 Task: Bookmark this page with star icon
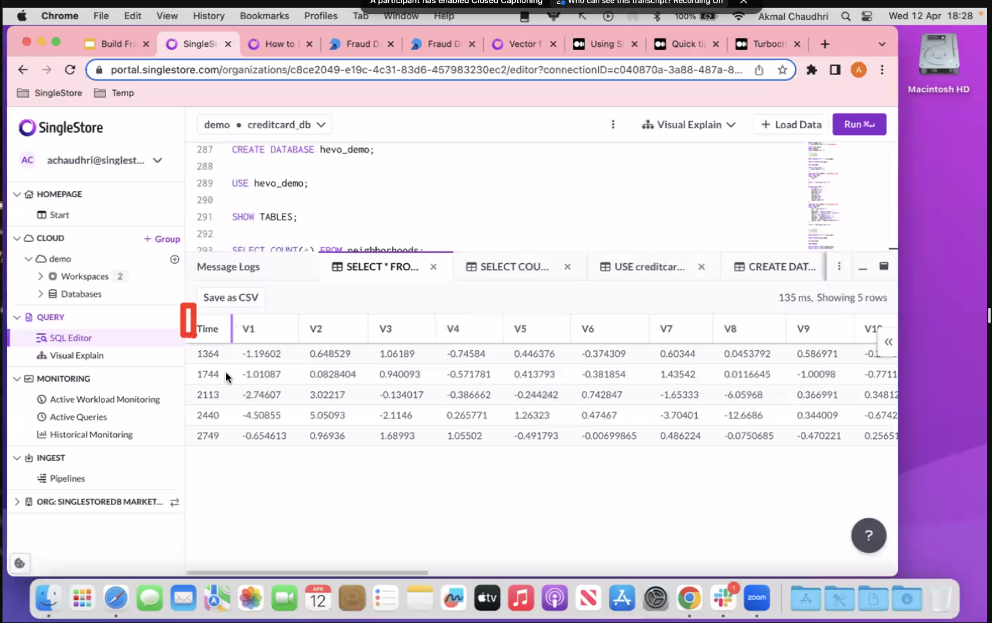click(x=782, y=70)
